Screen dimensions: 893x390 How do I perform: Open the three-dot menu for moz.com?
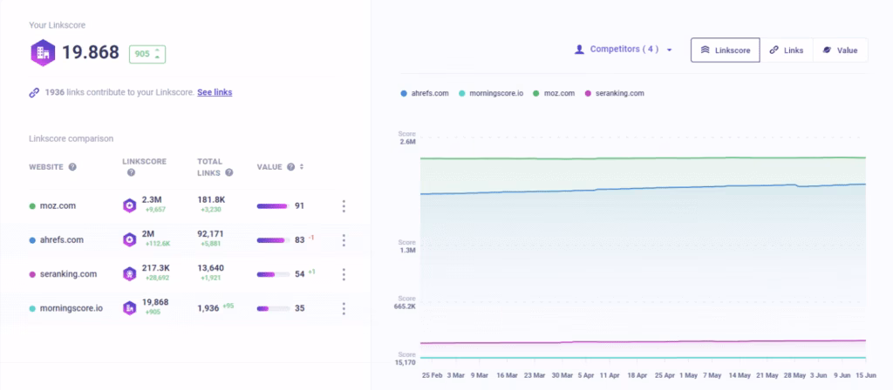pos(344,206)
